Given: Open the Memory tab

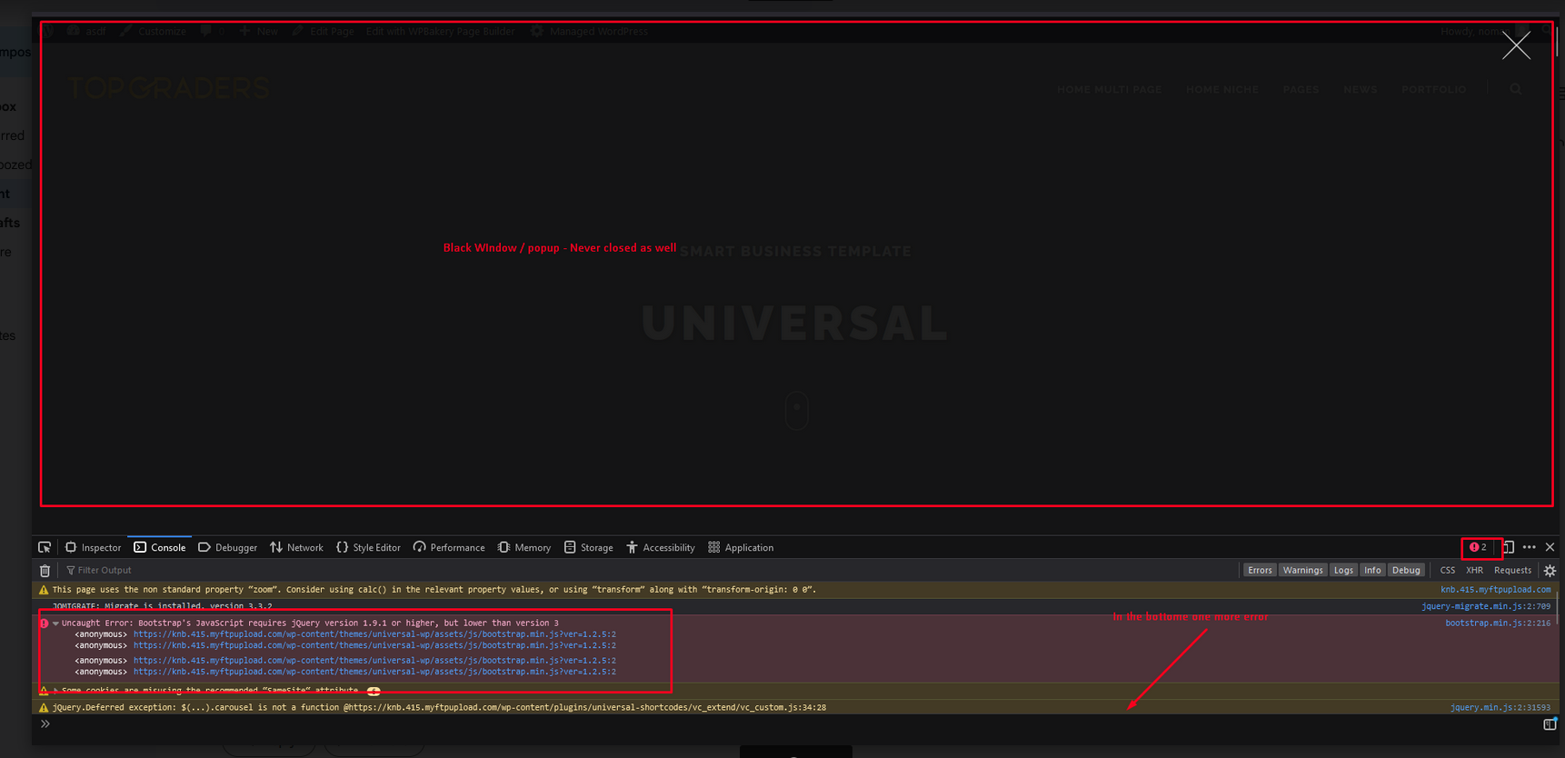Looking at the screenshot, I should (524, 547).
